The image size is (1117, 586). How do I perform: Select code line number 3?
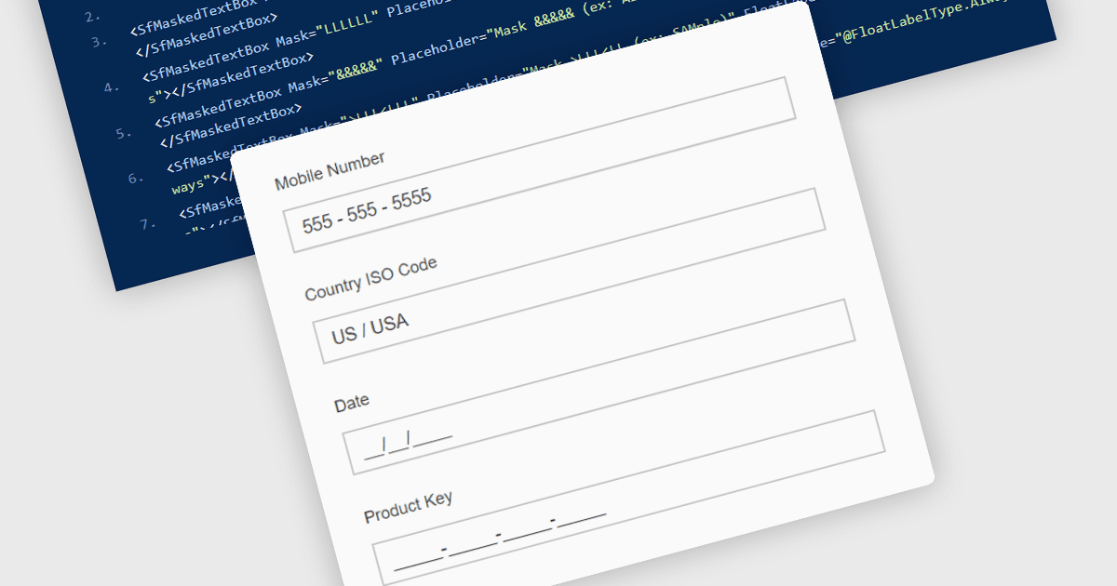99,42
